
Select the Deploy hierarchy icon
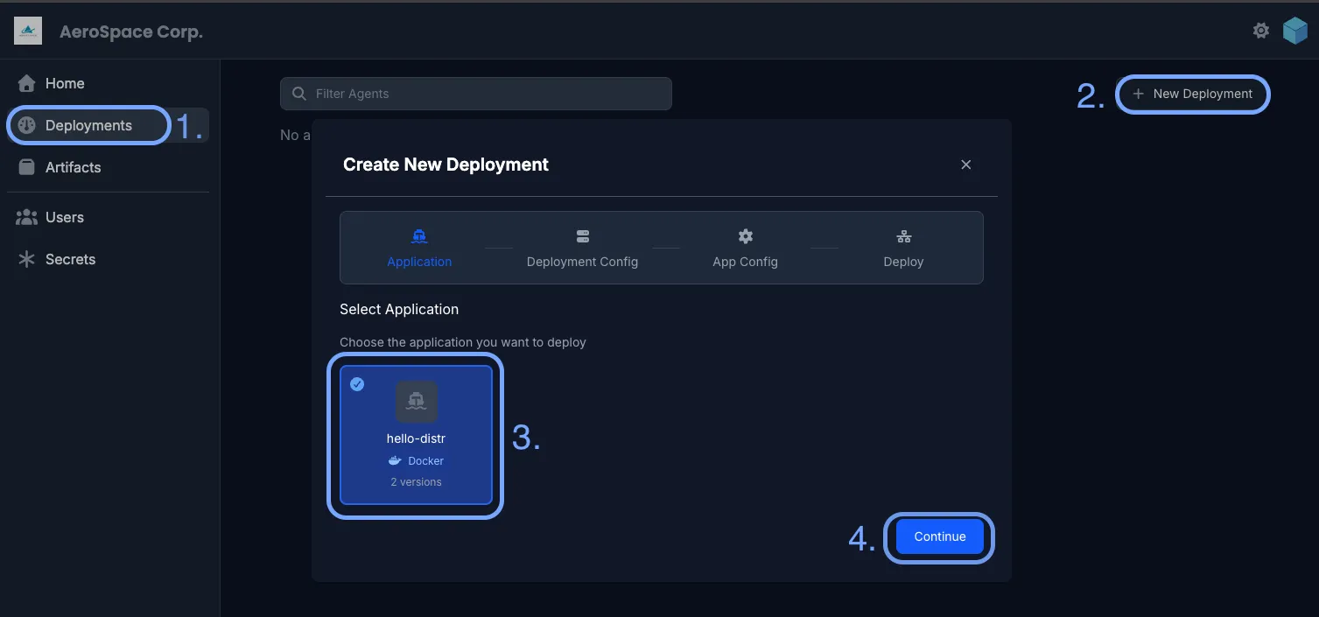tap(903, 235)
